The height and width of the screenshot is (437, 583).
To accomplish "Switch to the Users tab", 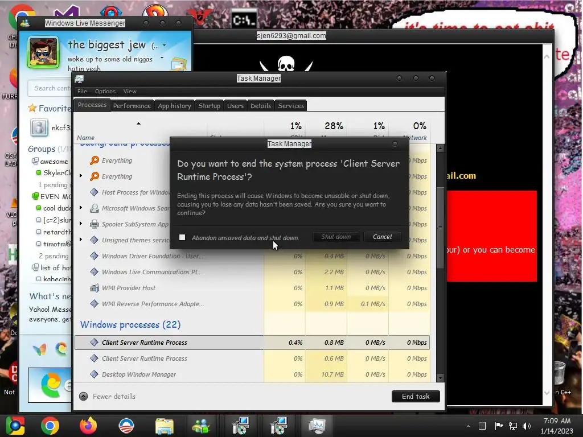I will 235,105.
